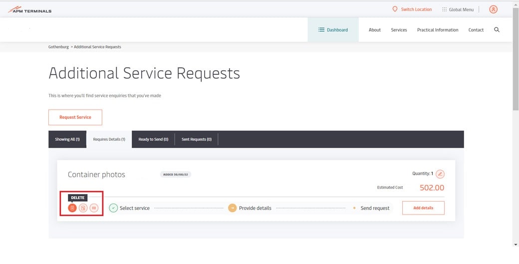
Task: Open the user profile icon in the header
Action: point(493,9)
